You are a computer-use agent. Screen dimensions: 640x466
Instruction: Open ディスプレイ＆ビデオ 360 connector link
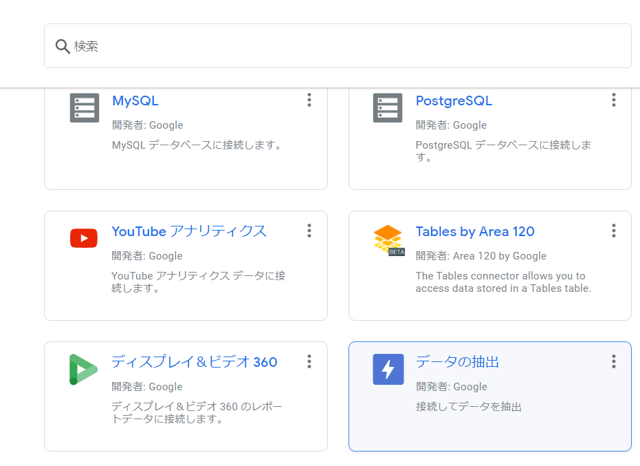195,362
